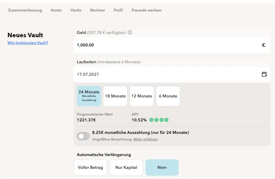Viewport: 275px width, 179px height.
Task: Pick the 6 Monate term option
Action: pyautogui.click(x=168, y=96)
